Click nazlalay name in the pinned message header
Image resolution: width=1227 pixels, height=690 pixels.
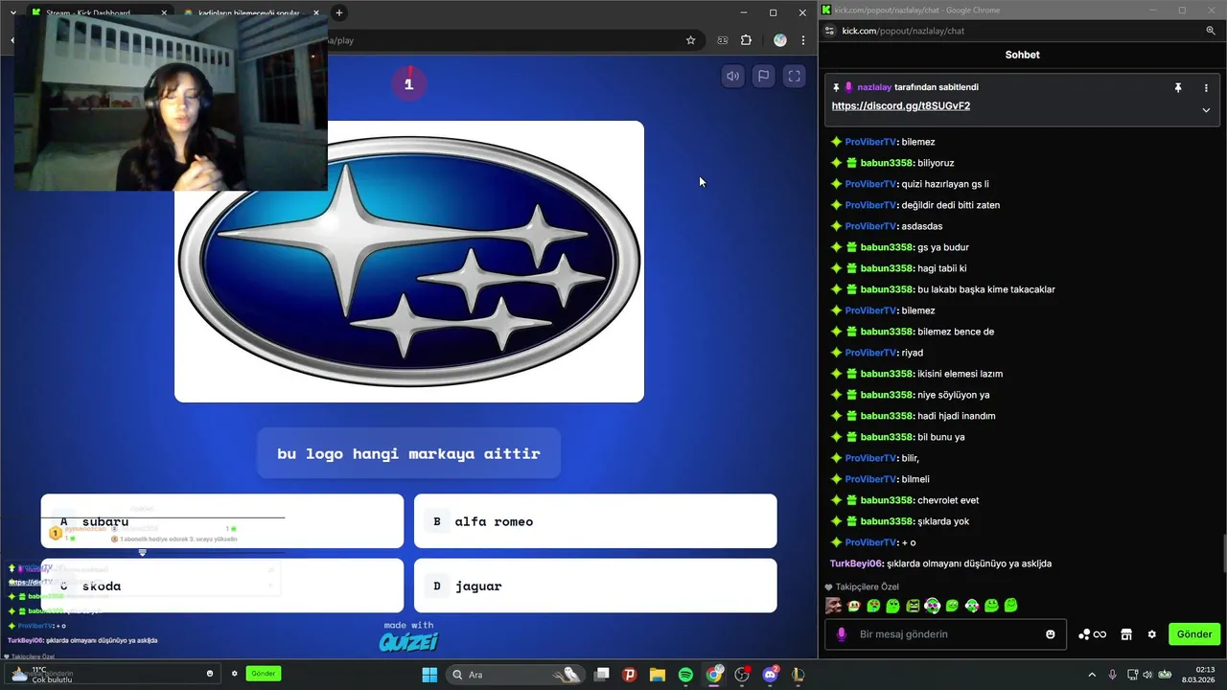[874, 87]
